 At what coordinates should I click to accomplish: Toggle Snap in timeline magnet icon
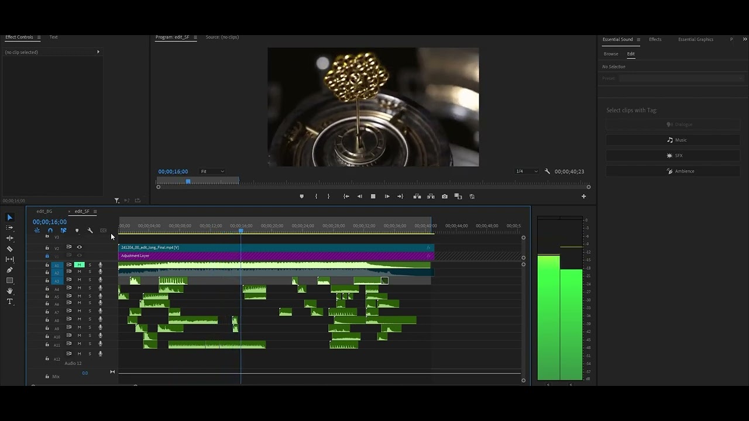coord(50,230)
